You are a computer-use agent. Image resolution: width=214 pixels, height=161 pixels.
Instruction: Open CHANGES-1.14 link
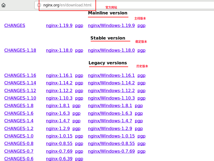(20, 83)
